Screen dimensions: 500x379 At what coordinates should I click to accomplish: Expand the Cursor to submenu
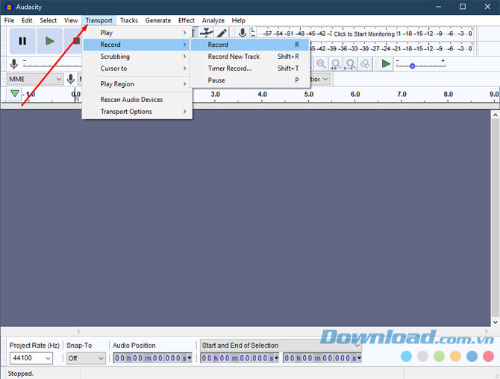pos(137,69)
